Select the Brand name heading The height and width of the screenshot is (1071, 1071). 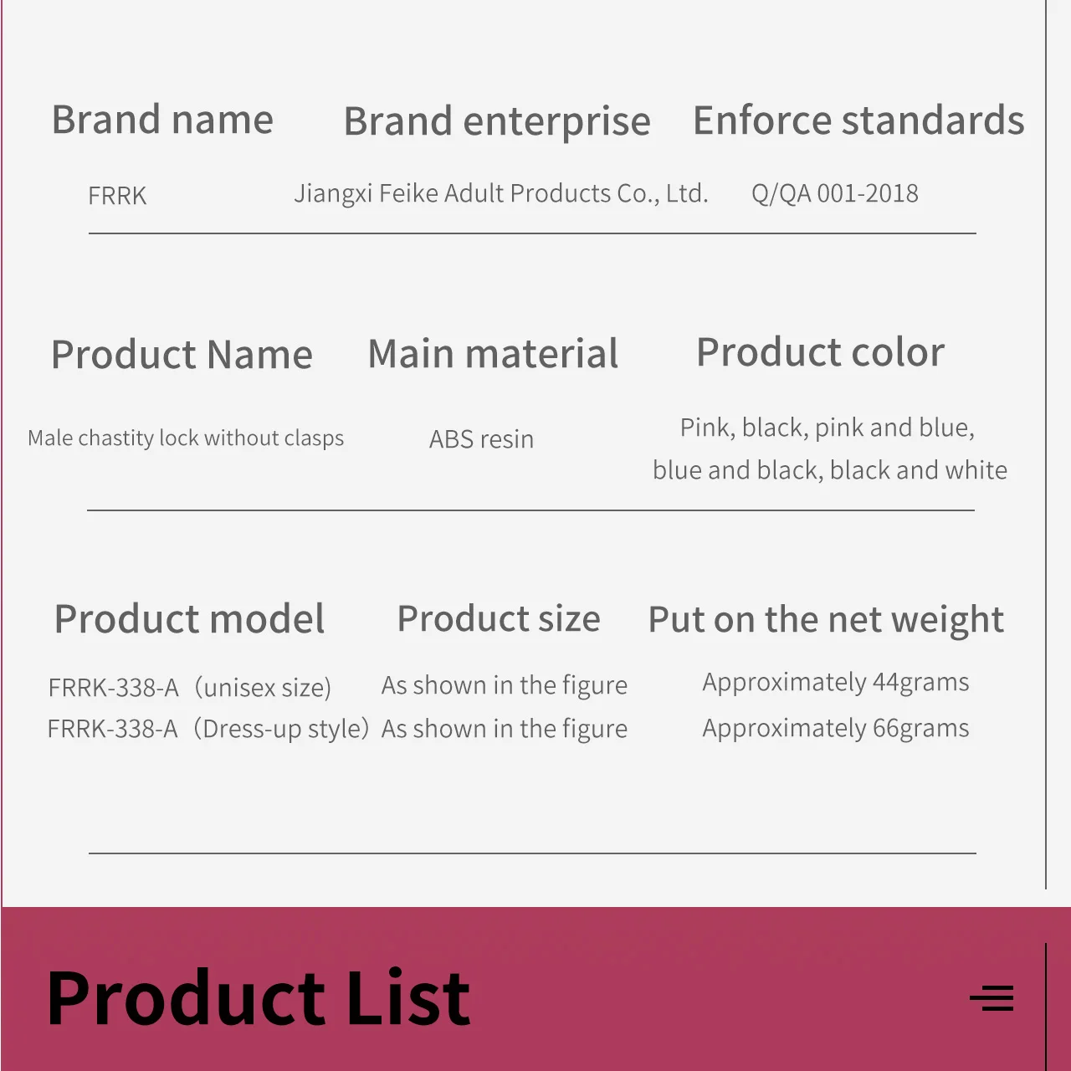[x=162, y=120]
